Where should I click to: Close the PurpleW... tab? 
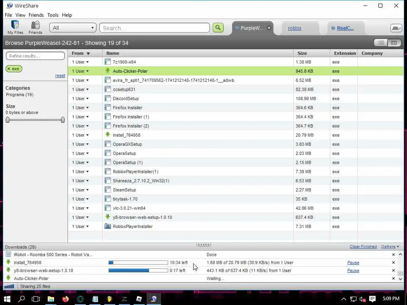pyautogui.click(x=269, y=28)
